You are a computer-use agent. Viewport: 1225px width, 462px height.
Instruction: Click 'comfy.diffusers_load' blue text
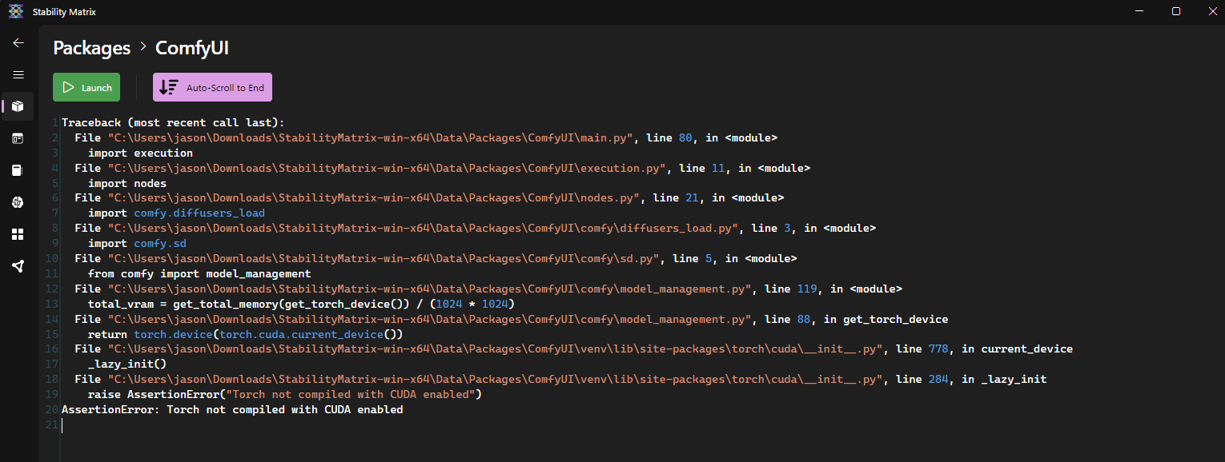(199, 213)
